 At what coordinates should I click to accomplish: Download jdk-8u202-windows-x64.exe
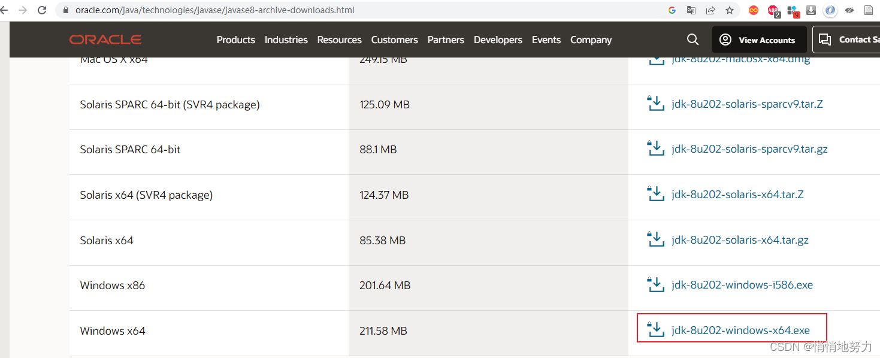tap(740, 330)
